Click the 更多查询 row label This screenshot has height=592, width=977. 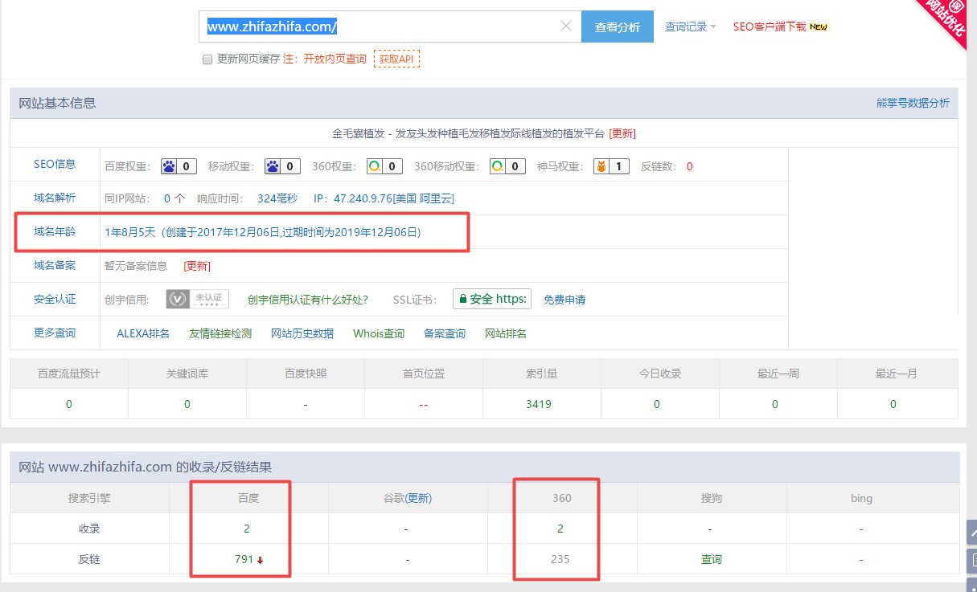(55, 333)
